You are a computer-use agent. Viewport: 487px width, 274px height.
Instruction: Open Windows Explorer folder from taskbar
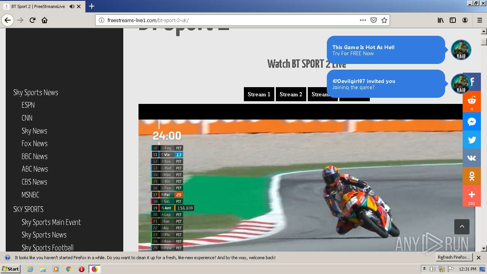coord(43,269)
